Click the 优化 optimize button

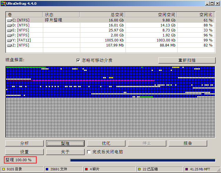tap(106, 143)
